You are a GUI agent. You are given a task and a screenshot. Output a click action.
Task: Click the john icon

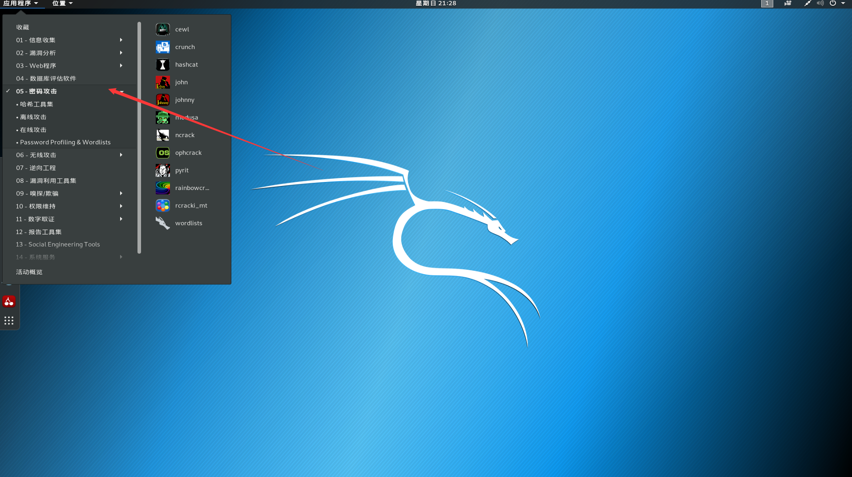pos(162,82)
